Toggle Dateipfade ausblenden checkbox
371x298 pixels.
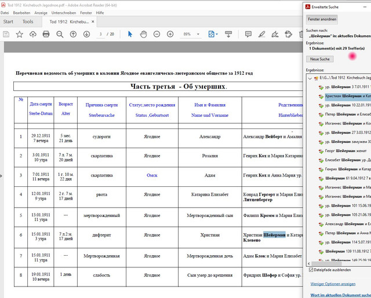point(311,270)
